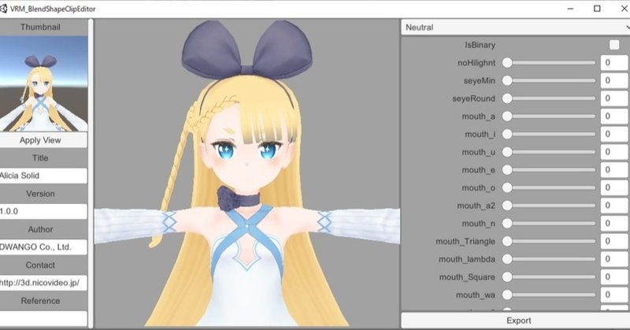The width and height of the screenshot is (630, 330).
Task: Click the Reference label text
Action: click(x=40, y=301)
